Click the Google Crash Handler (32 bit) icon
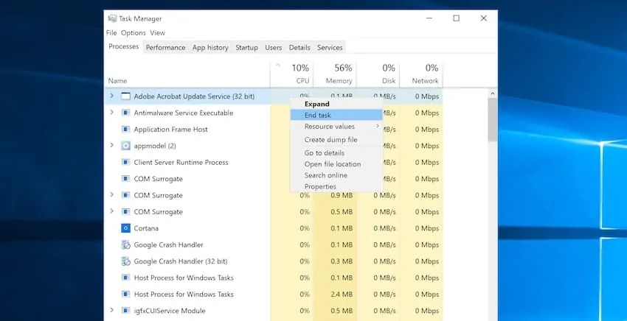Image resolution: width=627 pixels, height=321 pixels. 125,261
